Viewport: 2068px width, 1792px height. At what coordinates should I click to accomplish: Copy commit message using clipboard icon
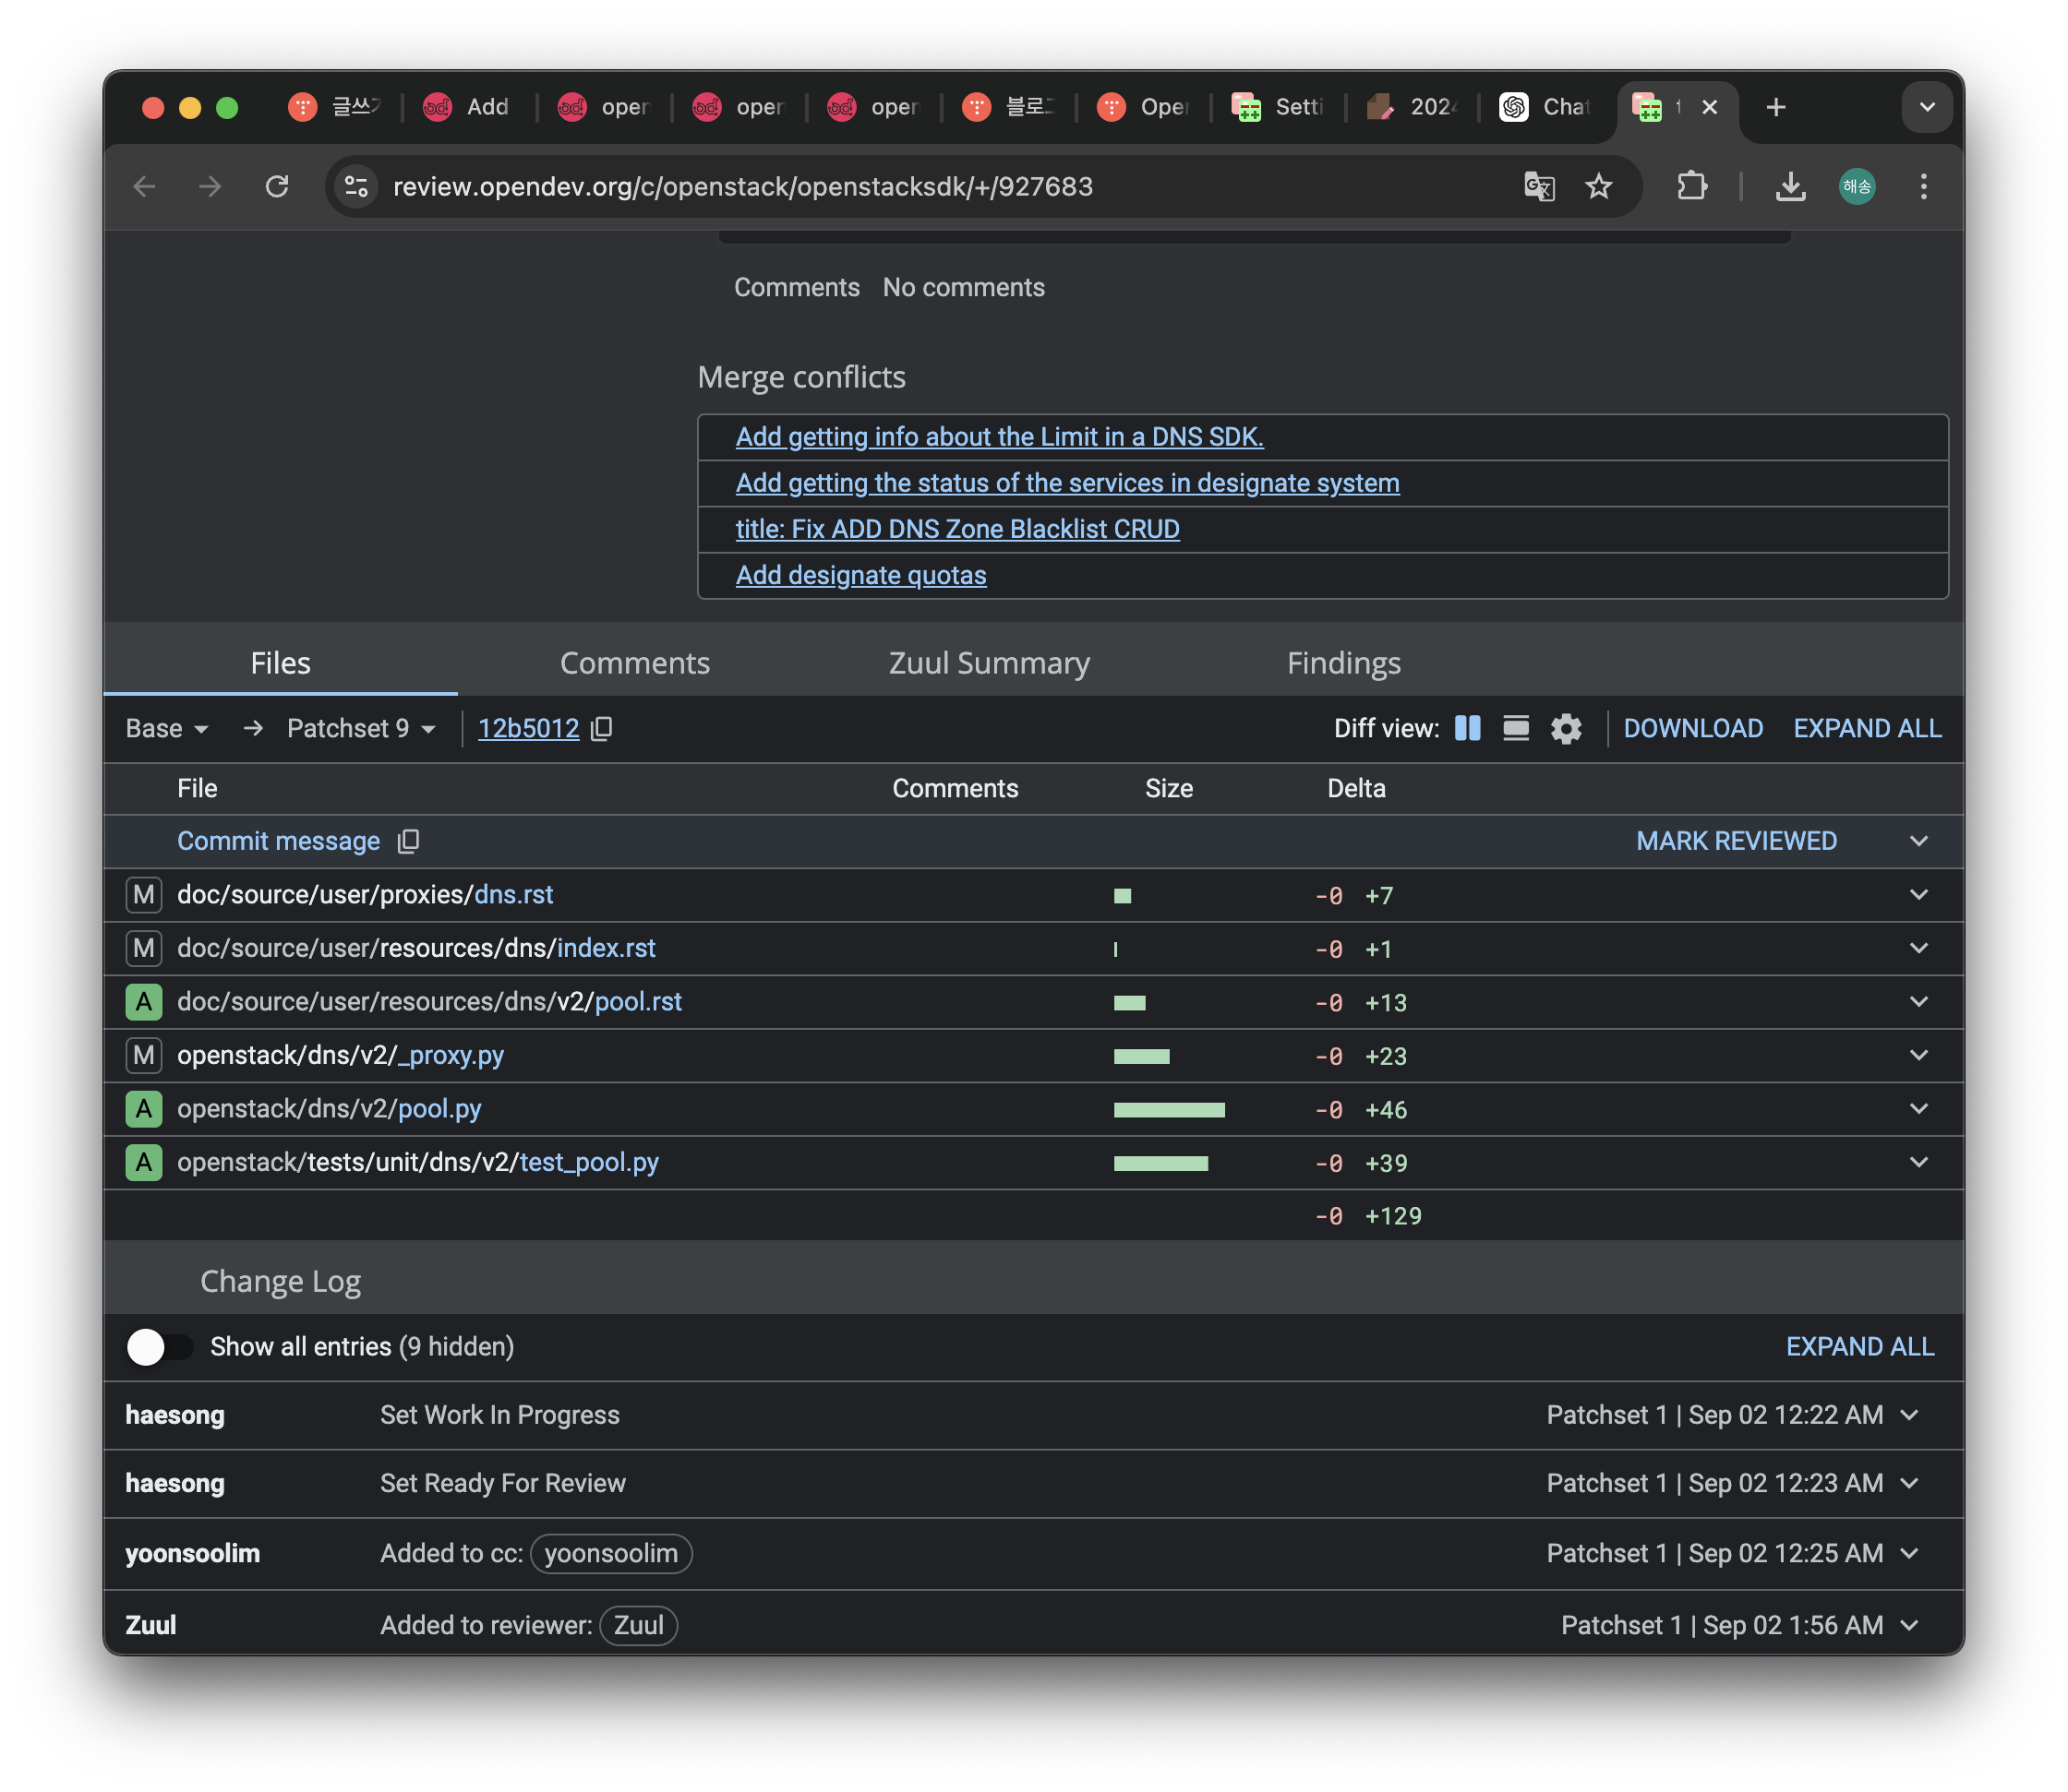(x=408, y=842)
